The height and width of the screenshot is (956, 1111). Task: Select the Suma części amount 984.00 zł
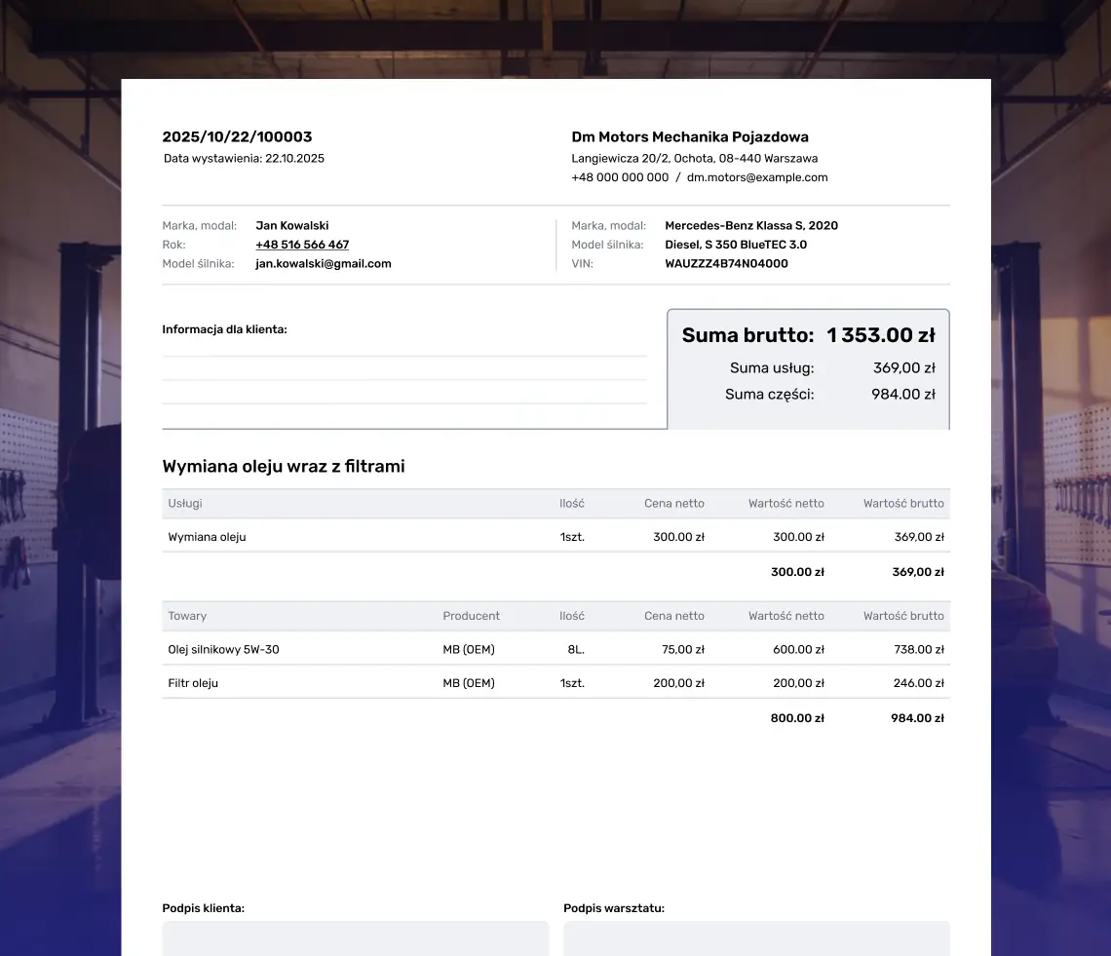(902, 395)
